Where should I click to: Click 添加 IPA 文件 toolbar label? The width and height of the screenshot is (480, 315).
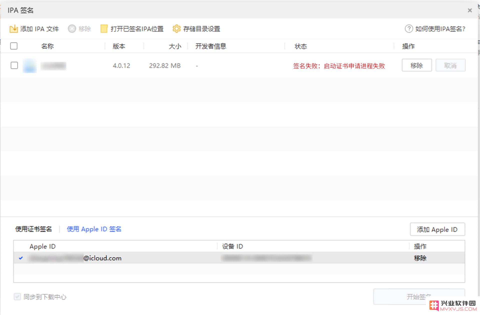[x=39, y=29]
